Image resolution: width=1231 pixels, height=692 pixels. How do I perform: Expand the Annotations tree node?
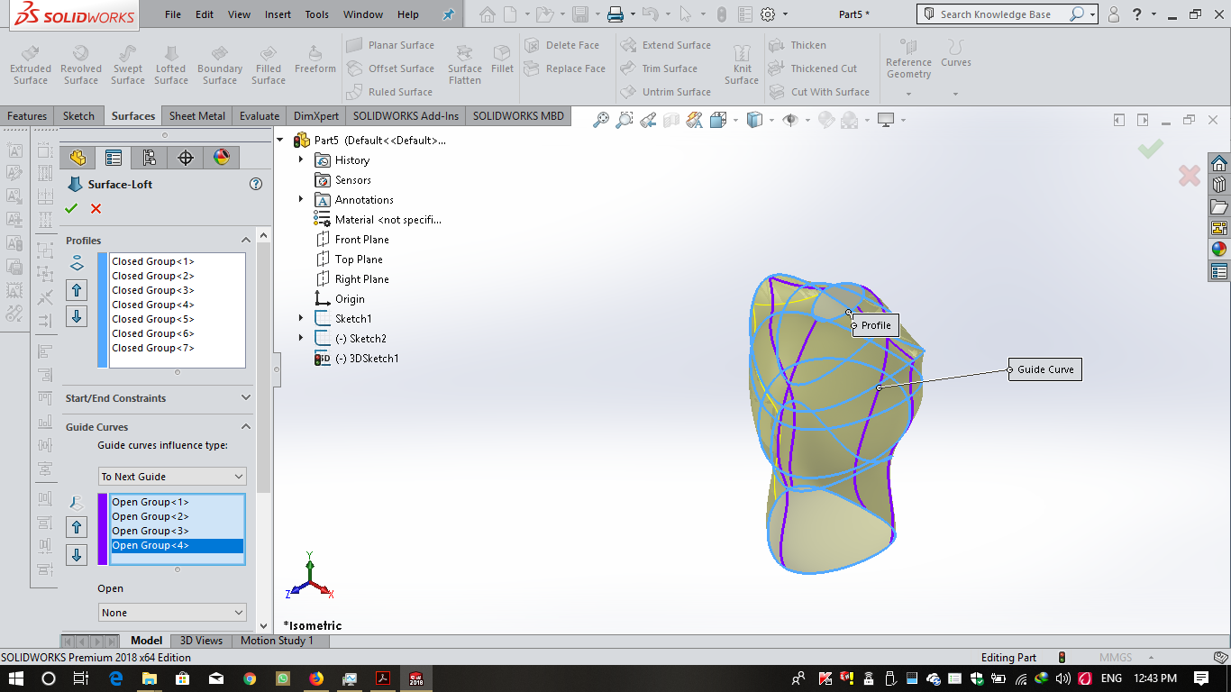point(301,199)
